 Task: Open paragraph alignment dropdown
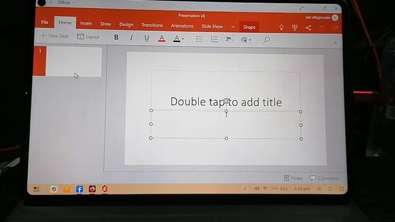[246, 40]
